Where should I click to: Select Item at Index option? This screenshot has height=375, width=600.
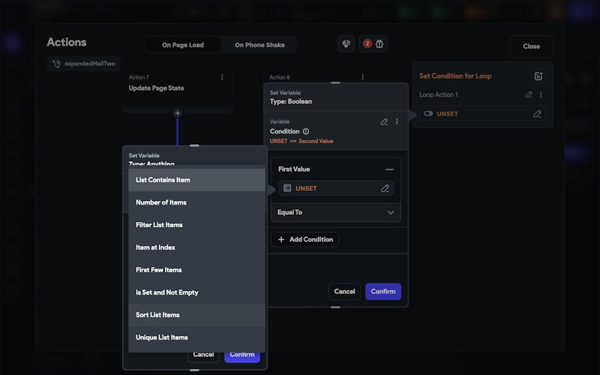tap(197, 248)
